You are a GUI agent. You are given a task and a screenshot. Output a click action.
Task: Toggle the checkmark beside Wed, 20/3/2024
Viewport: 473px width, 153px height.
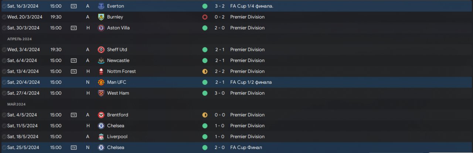(x=4, y=17)
